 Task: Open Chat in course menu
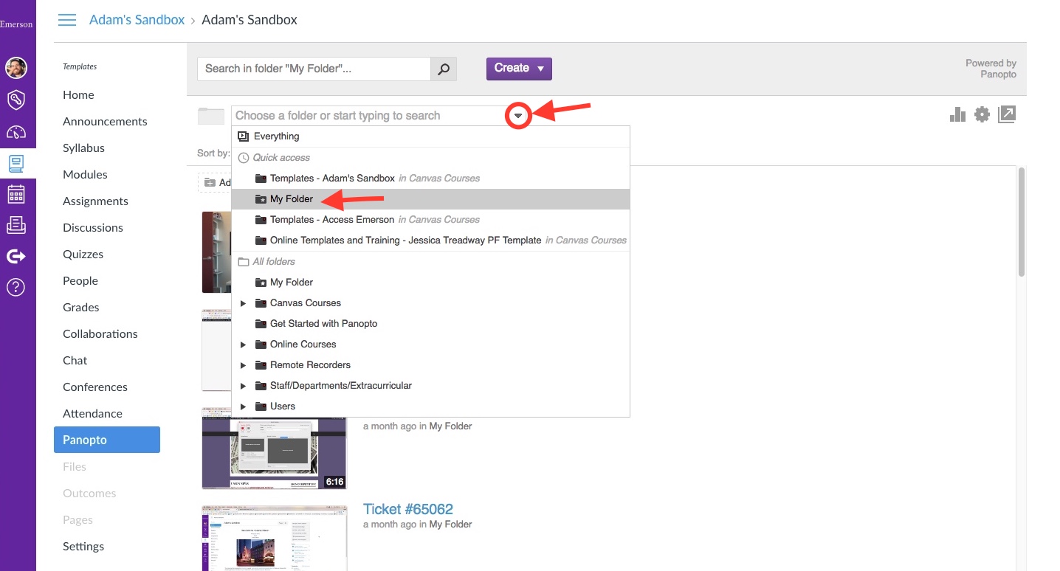coord(75,361)
